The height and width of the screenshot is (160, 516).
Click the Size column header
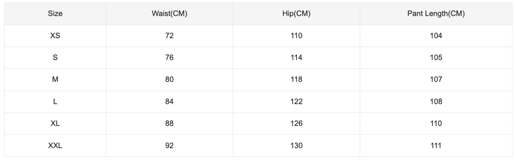55,14
